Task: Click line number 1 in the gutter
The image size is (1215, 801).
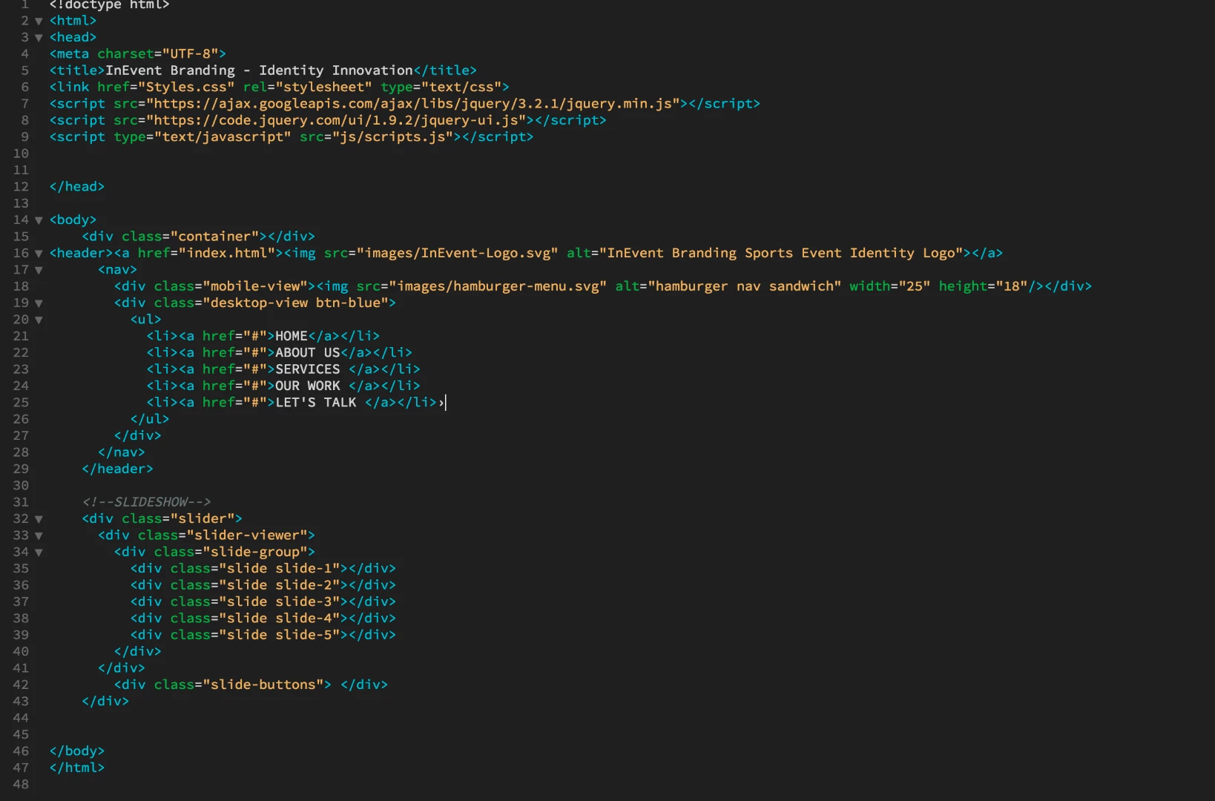Action: point(24,4)
